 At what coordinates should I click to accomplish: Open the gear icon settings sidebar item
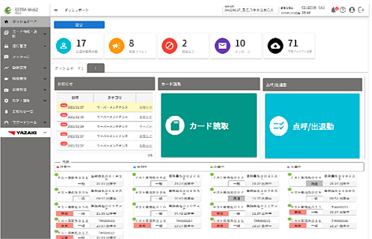pyautogui.click(x=25, y=101)
